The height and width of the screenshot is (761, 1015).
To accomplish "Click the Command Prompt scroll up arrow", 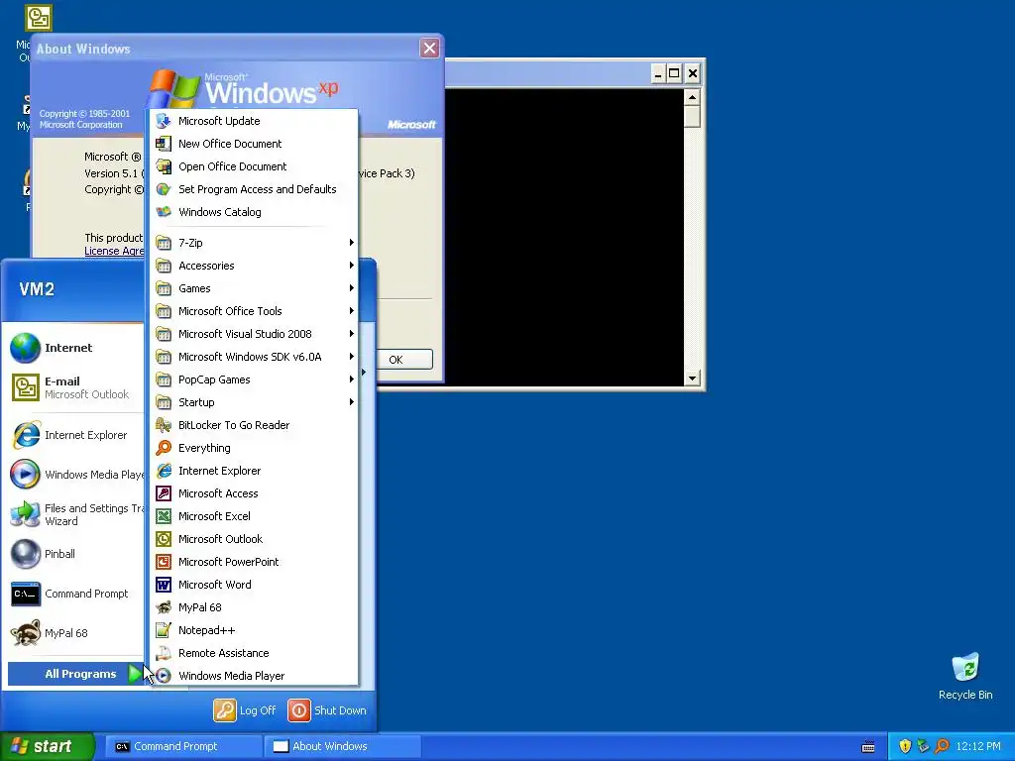I will (692, 98).
